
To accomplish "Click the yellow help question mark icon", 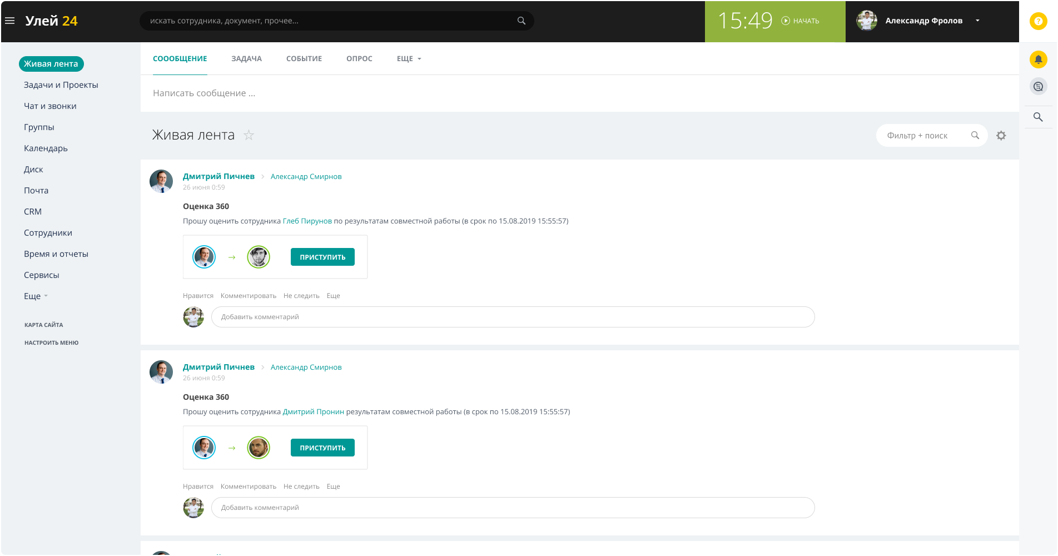I will click(1038, 21).
